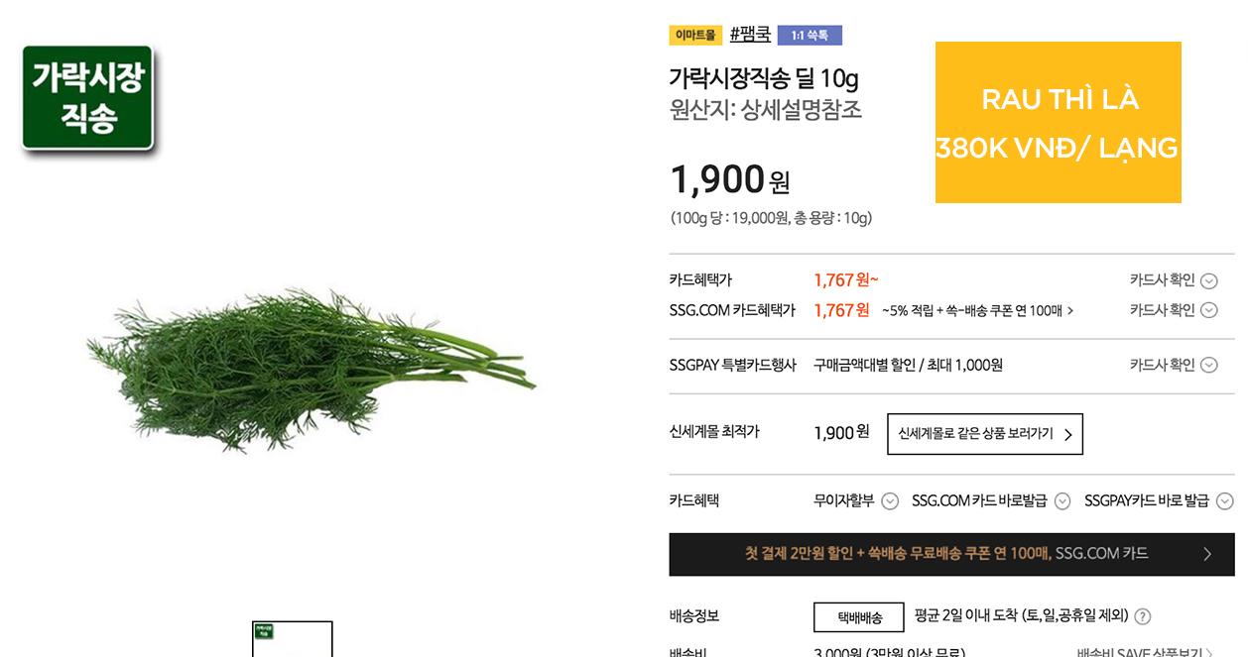The image size is (1248, 657).
Task: Expand 카드사 확인 for SSG.COM 카드혜택가 row
Action: 1173,310
